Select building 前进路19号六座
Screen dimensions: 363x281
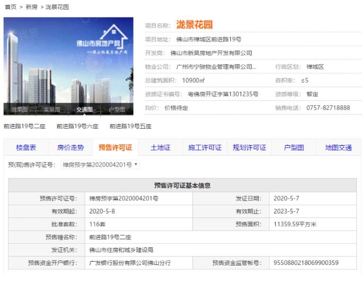tap(77, 126)
